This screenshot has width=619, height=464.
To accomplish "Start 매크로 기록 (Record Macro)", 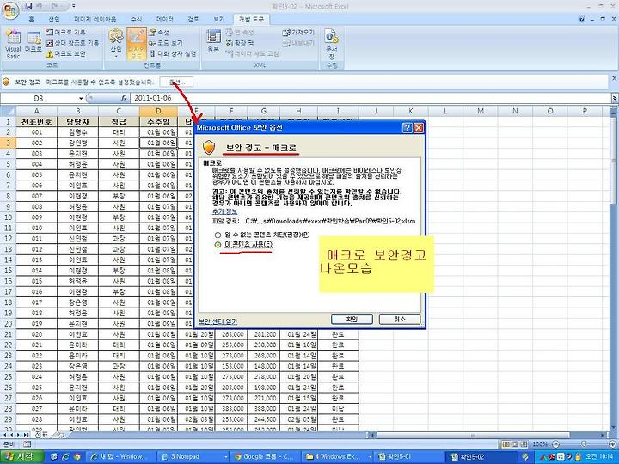I will tap(65, 33).
